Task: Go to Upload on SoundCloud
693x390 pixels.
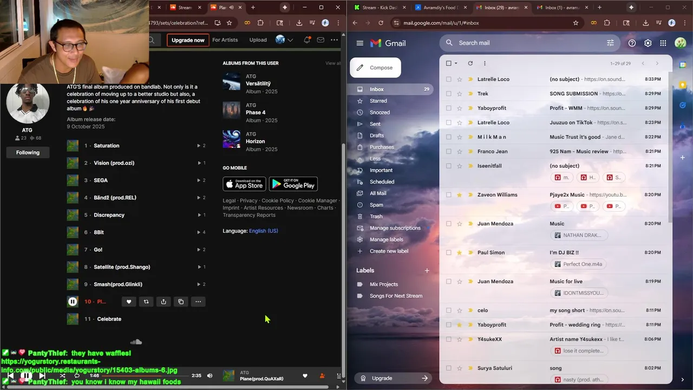Action: (258, 40)
